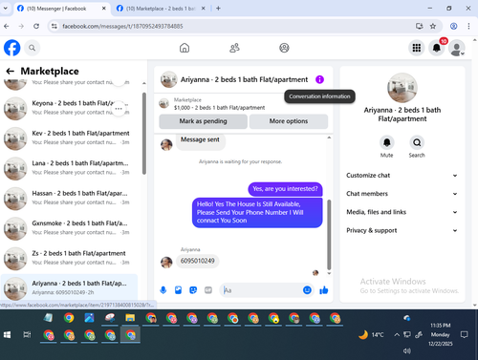Select the Ariyanna chat in the list
Screen dimensions: 478x360
tap(69, 287)
